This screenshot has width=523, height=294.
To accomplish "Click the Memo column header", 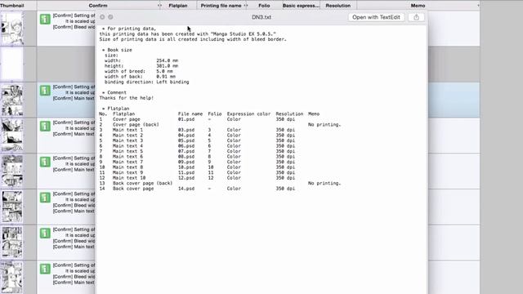I will (x=418, y=6).
